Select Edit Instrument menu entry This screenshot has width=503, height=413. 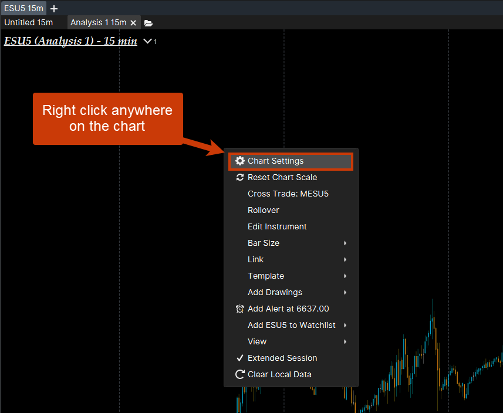[277, 226]
